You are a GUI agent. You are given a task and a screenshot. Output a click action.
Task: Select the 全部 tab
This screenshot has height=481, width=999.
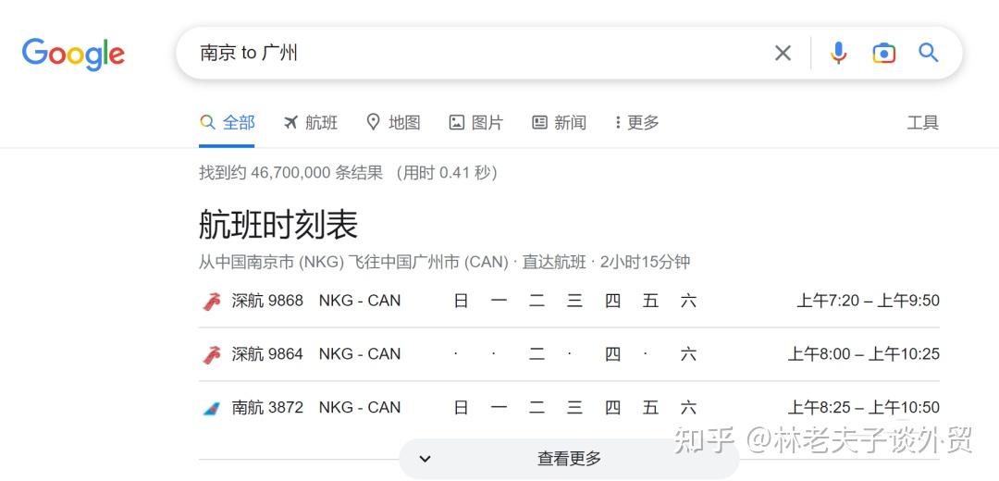click(227, 122)
